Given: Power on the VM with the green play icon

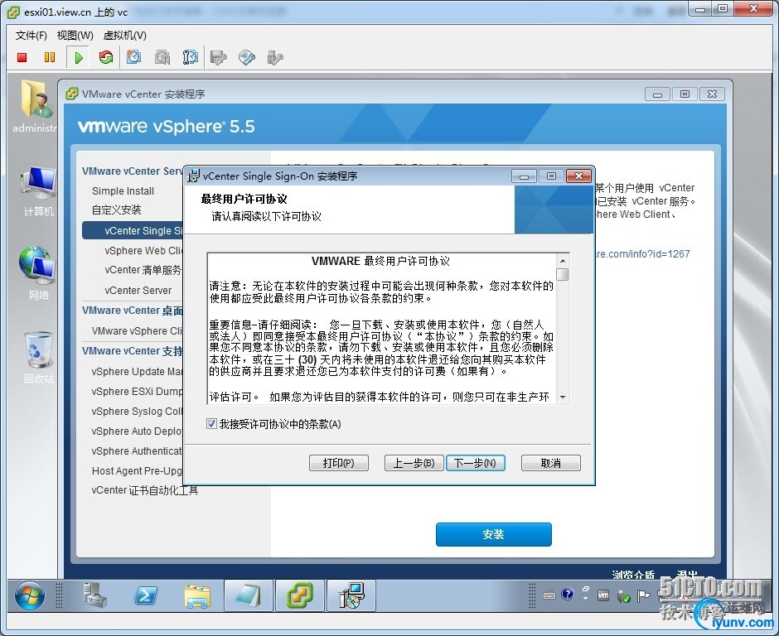Looking at the screenshot, I should point(79,58).
